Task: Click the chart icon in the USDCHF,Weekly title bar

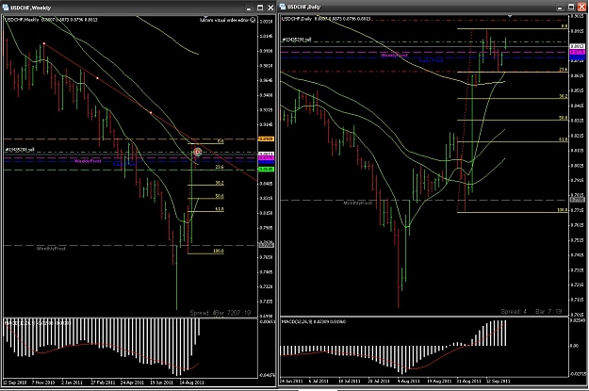Action: 6,8
